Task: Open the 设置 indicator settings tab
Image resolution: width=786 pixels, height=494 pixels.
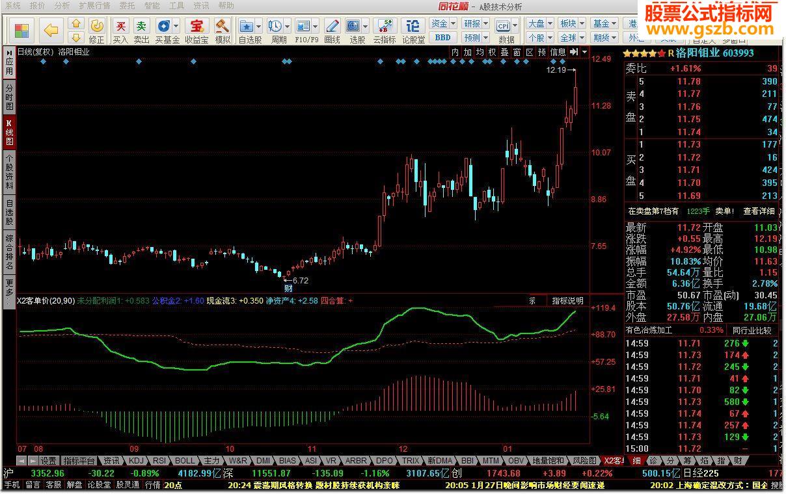Action: click(49, 461)
